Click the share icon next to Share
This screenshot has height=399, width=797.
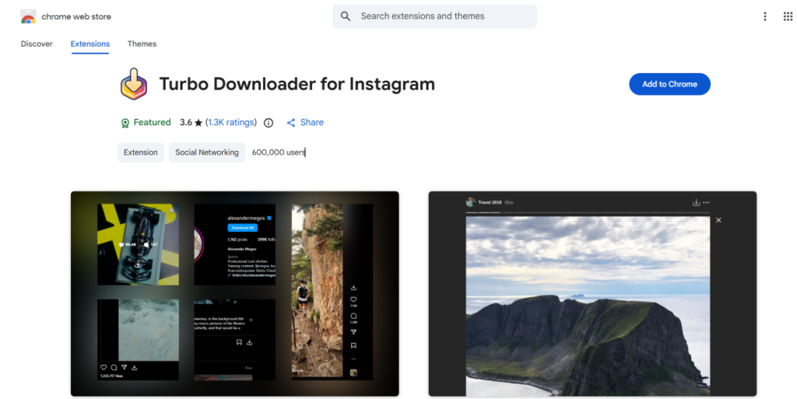point(291,123)
